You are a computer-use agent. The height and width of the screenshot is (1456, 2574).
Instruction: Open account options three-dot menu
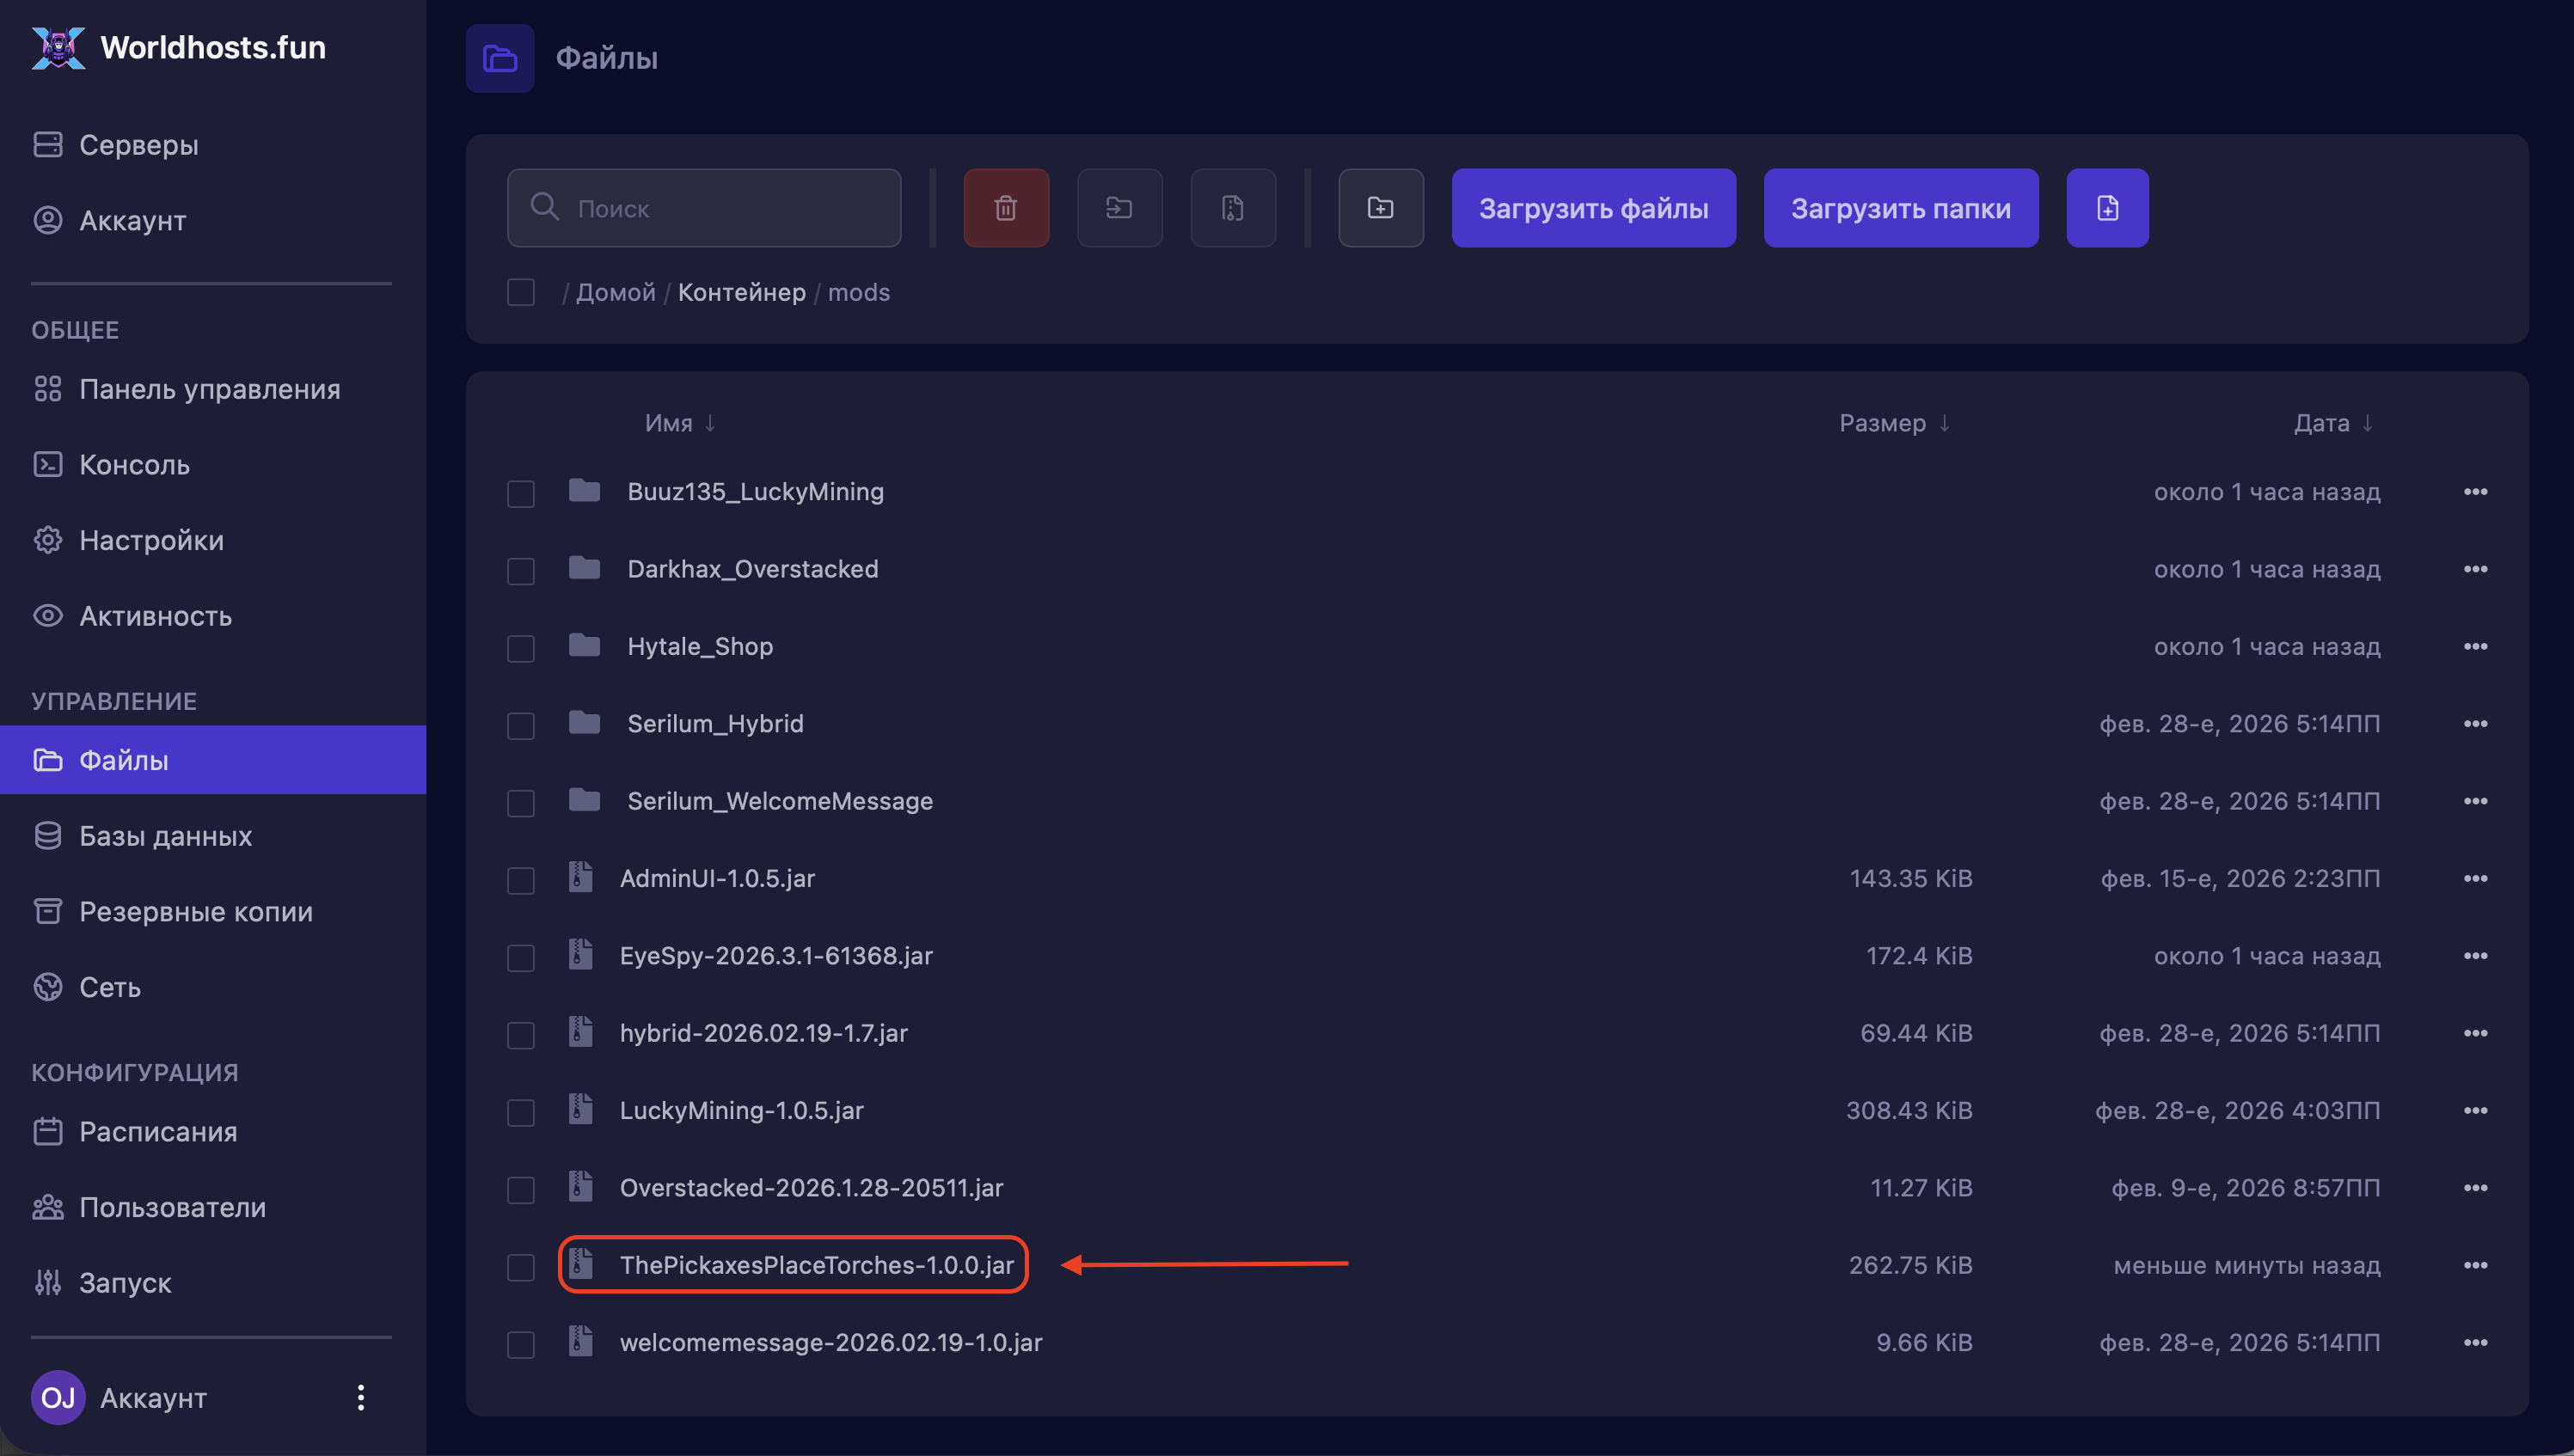360,1397
